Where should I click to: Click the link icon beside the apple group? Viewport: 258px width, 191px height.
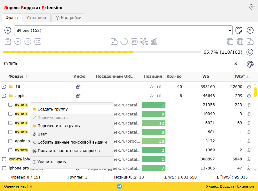[x=78, y=96]
